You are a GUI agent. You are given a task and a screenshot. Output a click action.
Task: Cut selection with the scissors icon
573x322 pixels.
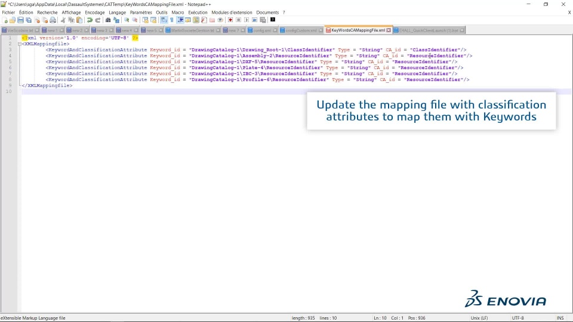(x=63, y=20)
